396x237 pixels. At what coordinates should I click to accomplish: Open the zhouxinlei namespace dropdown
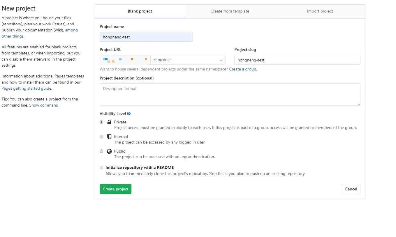pos(186,60)
